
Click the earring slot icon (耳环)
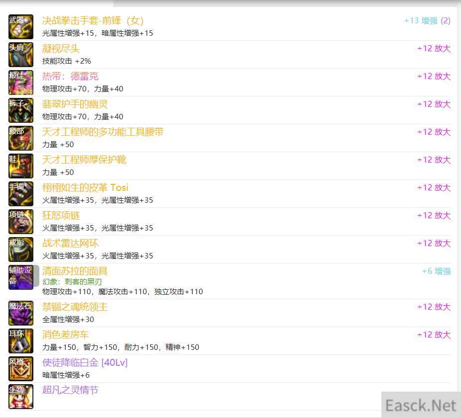21,341
